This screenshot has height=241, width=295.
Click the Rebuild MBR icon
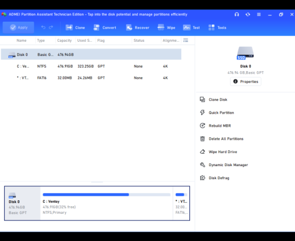(x=202, y=126)
